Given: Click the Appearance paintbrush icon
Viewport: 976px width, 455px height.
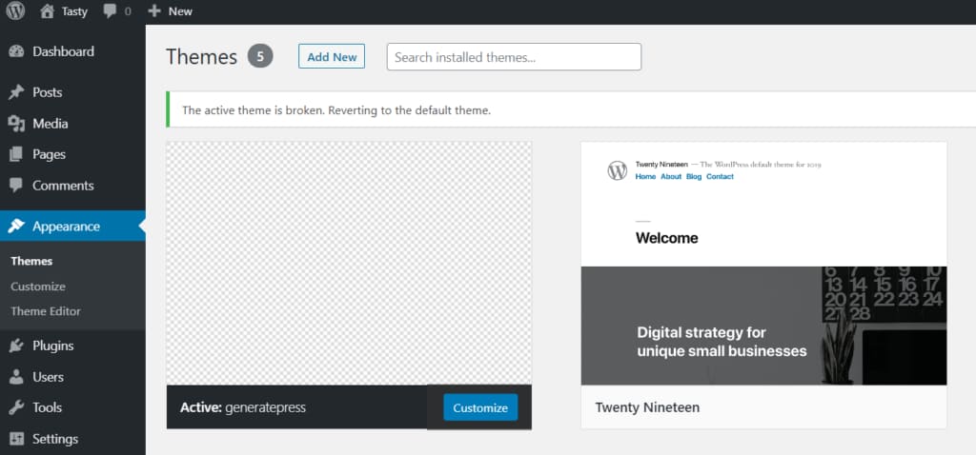Looking at the screenshot, I should coord(16,227).
